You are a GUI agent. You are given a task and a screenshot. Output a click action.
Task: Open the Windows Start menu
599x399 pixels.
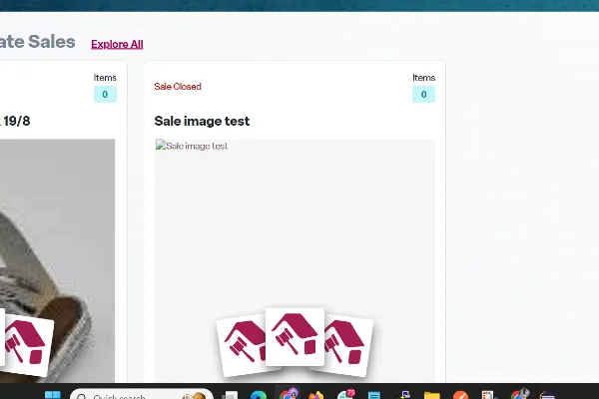(x=52, y=396)
